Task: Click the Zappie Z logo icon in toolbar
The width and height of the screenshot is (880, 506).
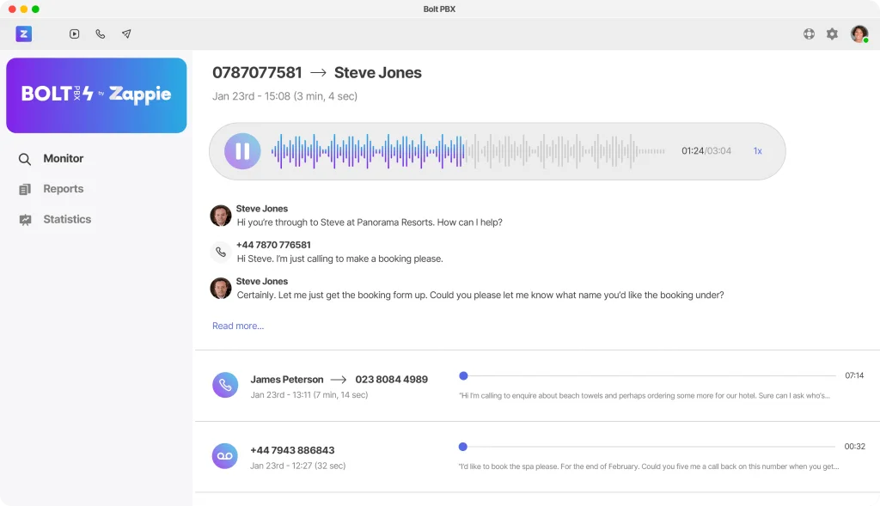Action: 23,34
